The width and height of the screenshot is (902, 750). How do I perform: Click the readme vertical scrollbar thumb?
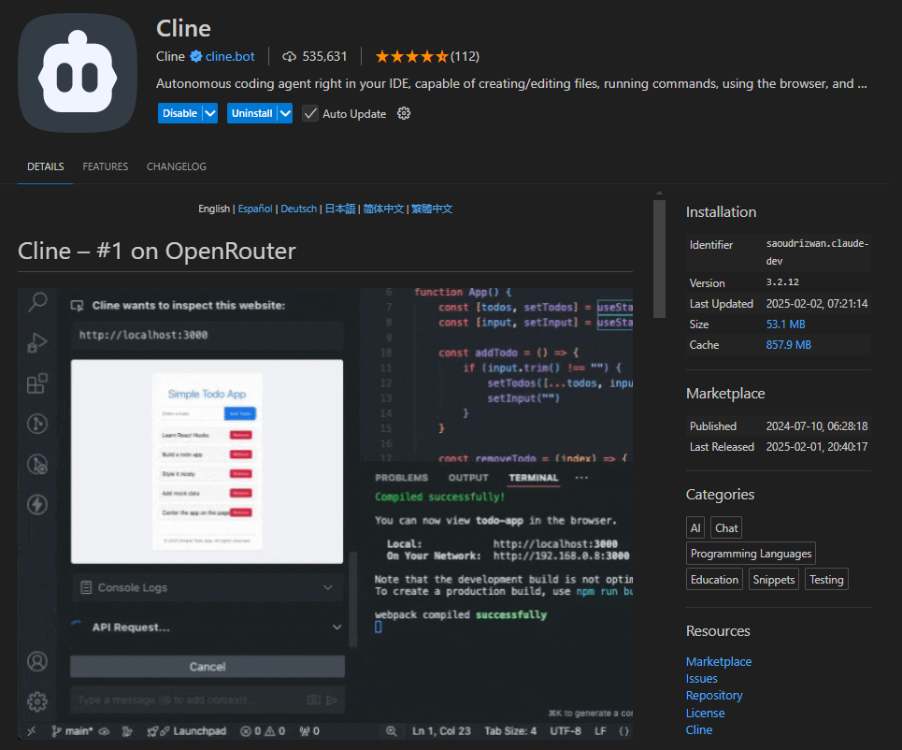[659, 258]
